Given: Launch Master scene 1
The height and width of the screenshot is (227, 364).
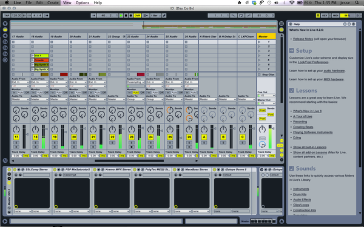Looking at the screenshot, I should tap(266, 42).
